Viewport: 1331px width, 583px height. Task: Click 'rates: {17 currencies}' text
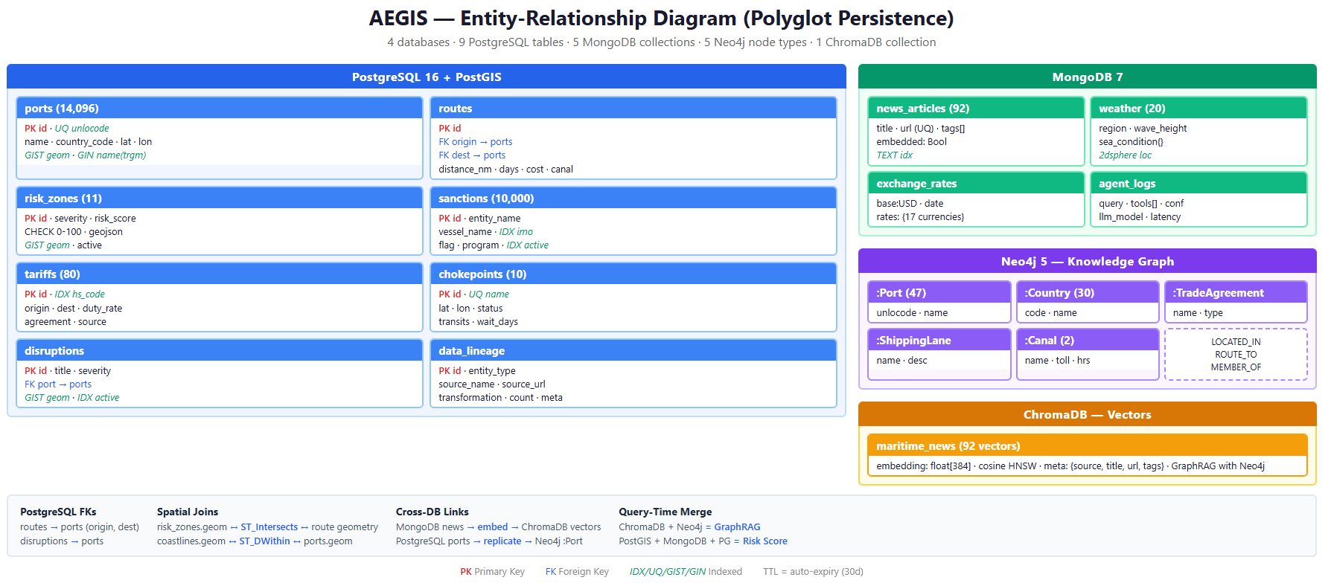point(920,217)
